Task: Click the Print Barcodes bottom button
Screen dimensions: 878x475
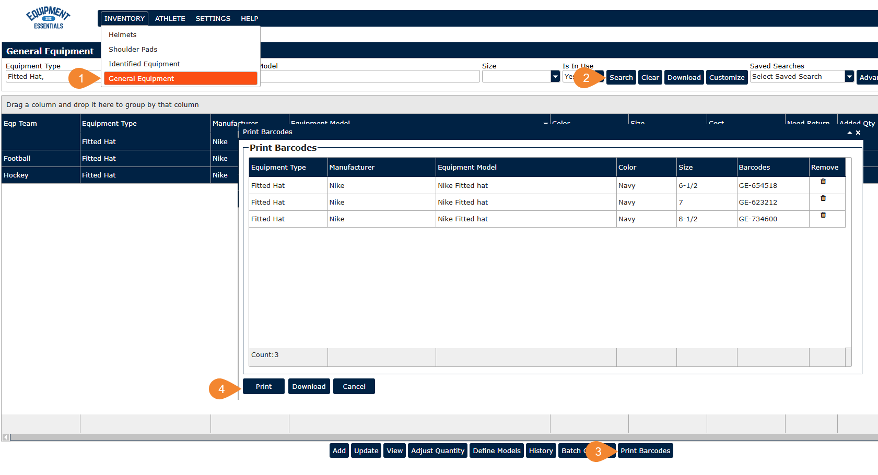Action: (x=646, y=450)
